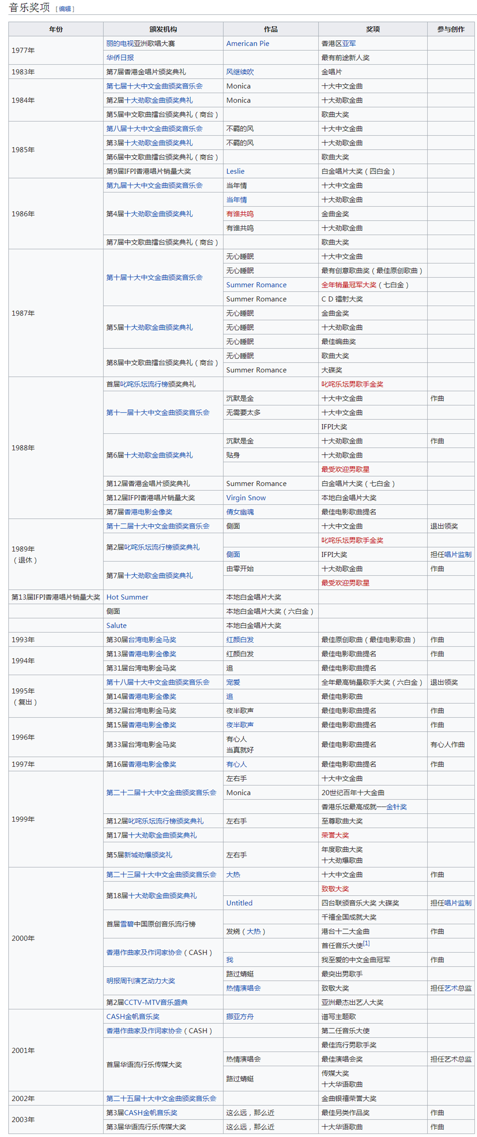477x1137 pixels.
Task: Open the 我 song link
Action: click(230, 960)
